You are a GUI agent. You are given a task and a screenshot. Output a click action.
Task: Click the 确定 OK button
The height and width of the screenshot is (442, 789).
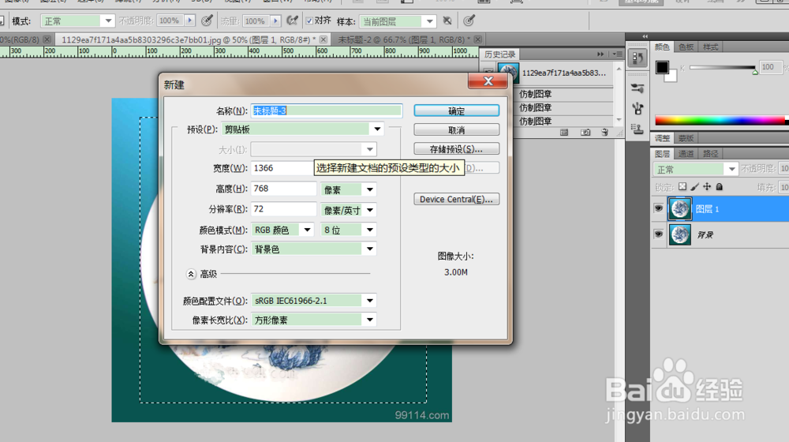click(x=456, y=110)
